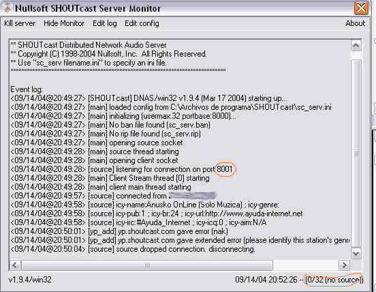Click the 'yp.shoutcast.com gave error (nak)' line
376x292 pixels.
click(119, 231)
